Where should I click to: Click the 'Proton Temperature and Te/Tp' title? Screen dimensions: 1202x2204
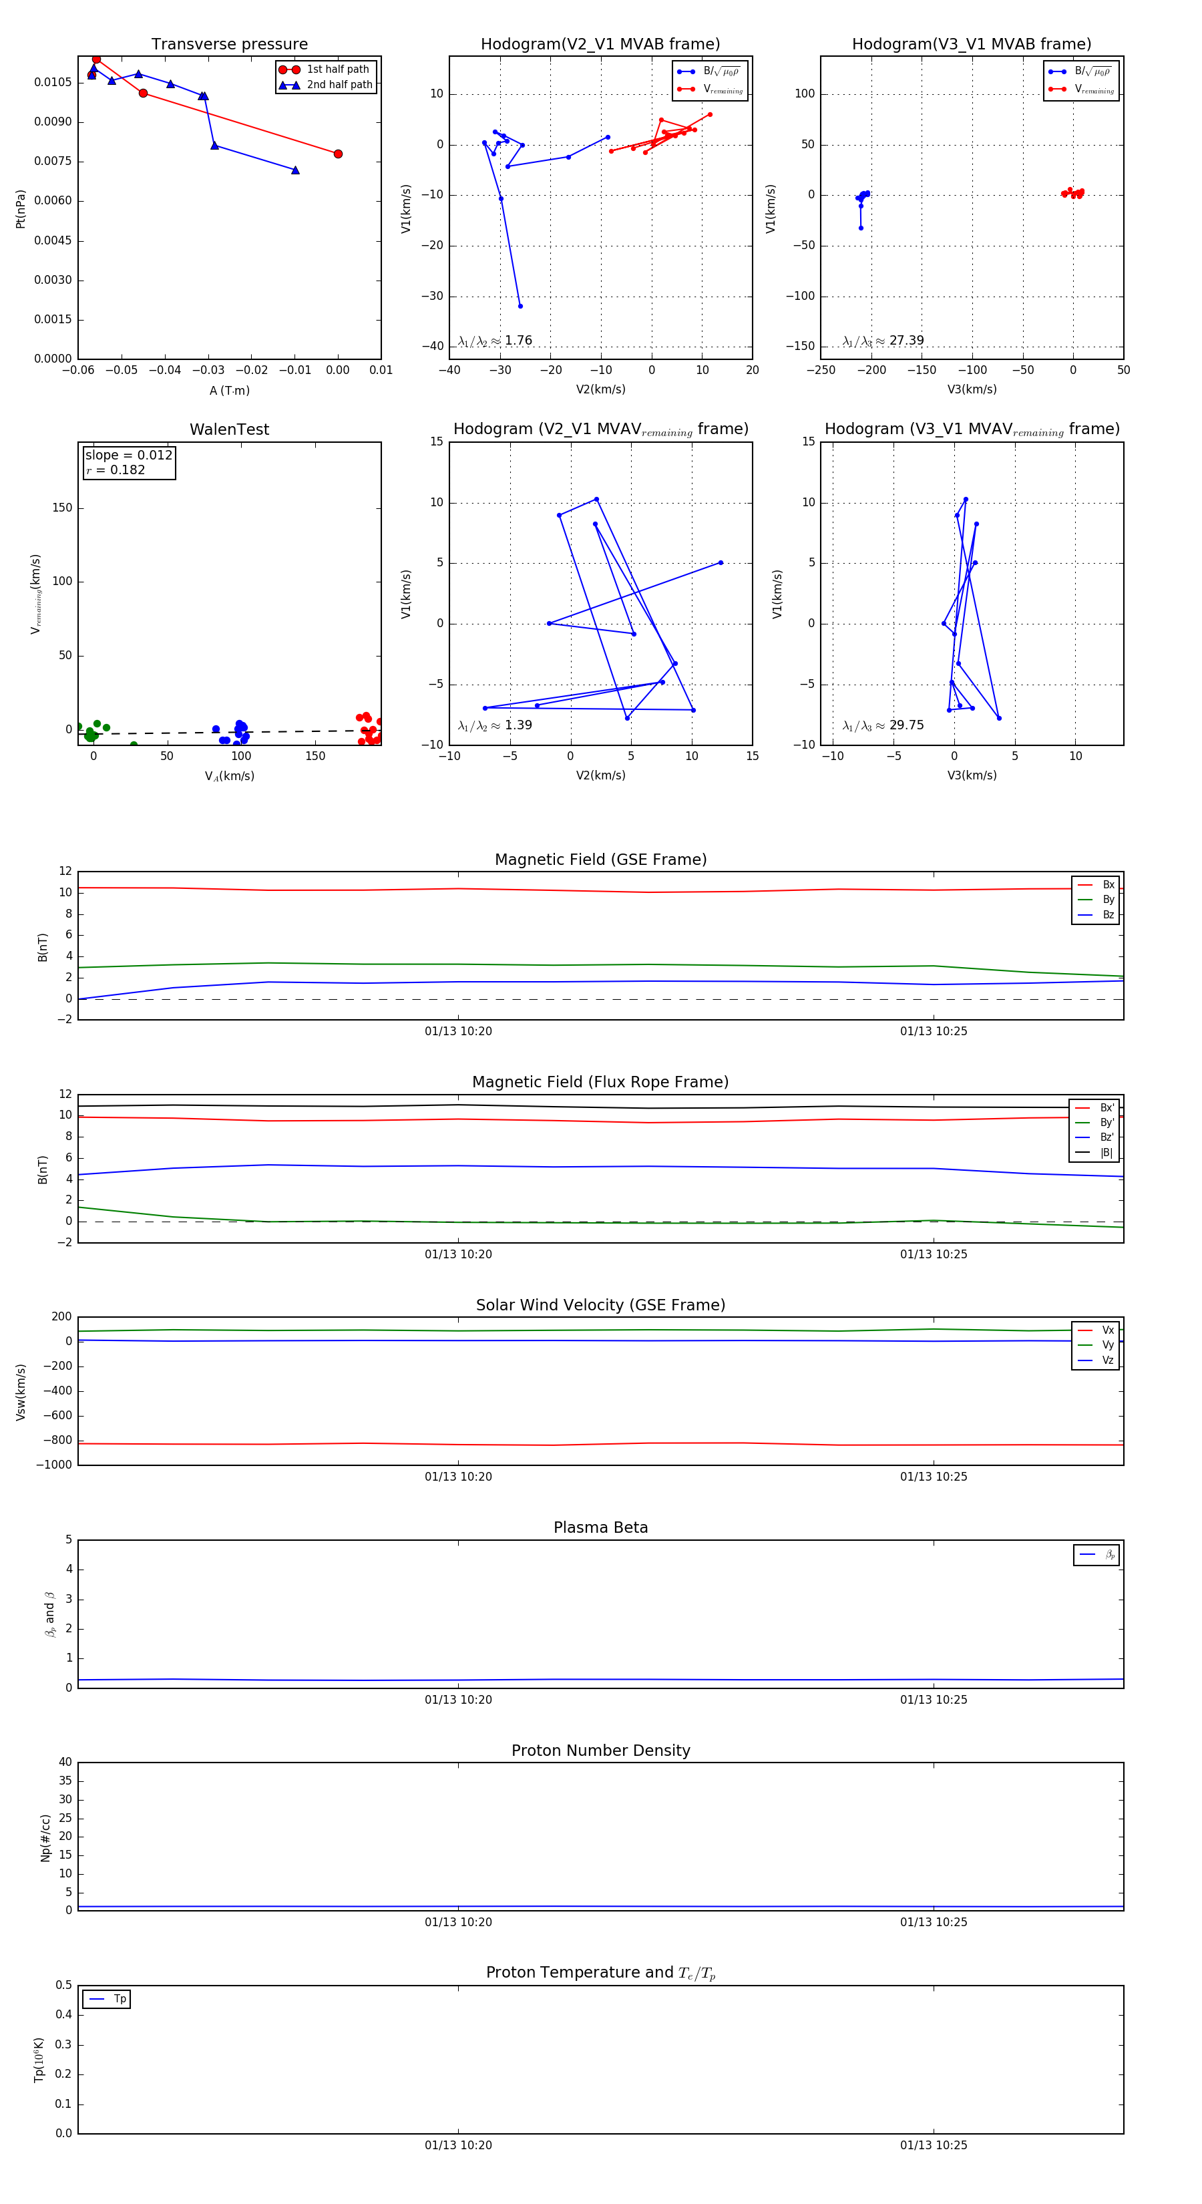click(600, 1973)
